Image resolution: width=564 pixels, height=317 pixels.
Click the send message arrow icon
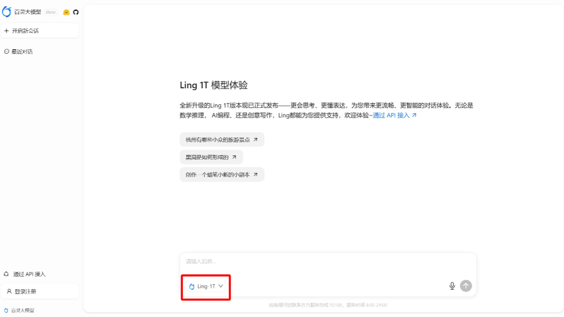[466, 285]
